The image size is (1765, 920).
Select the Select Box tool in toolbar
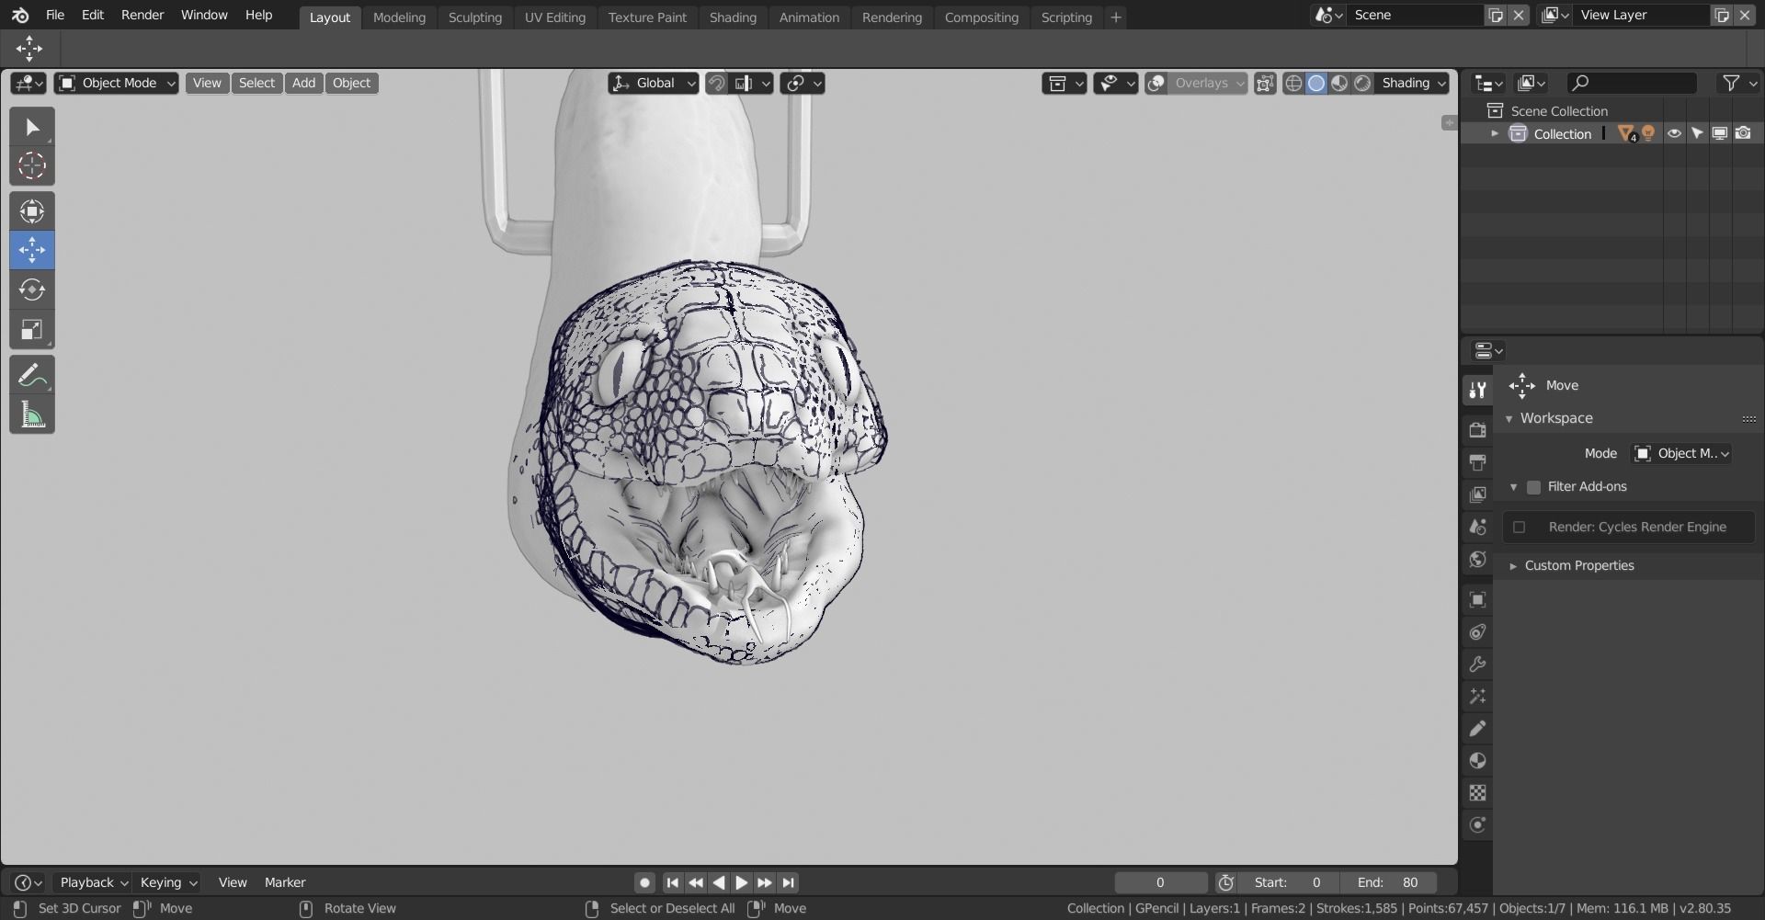[32, 127]
